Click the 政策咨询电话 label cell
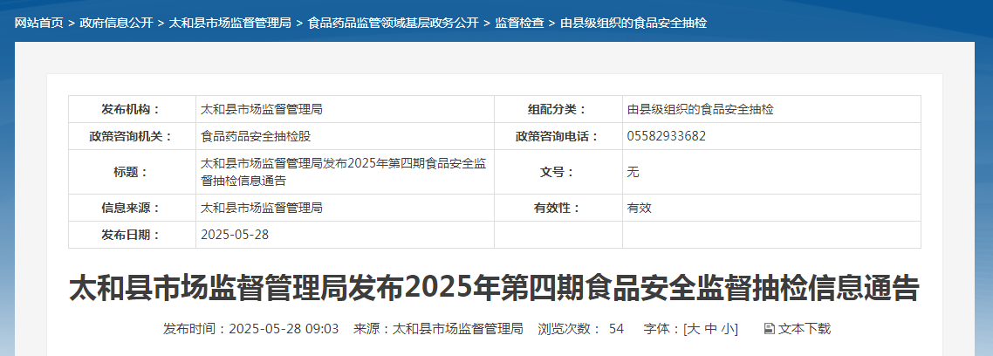This screenshot has width=993, height=356. click(x=558, y=136)
